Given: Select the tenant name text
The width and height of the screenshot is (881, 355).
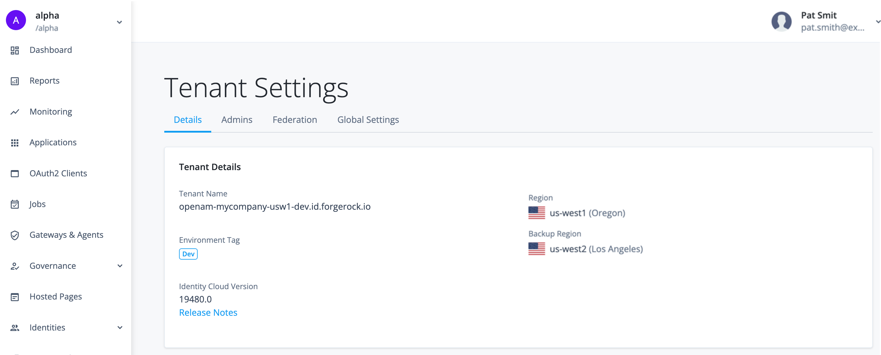Looking at the screenshot, I should (x=275, y=206).
